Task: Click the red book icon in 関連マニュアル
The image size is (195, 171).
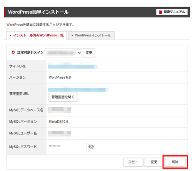Action: pyautogui.click(x=160, y=12)
